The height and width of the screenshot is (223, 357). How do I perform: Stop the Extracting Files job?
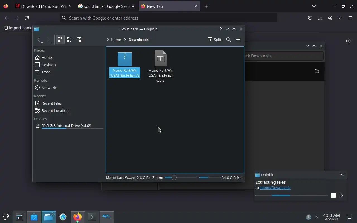click(333, 195)
